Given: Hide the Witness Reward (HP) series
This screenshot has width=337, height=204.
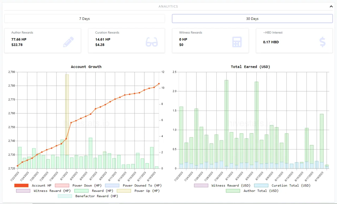Looking at the screenshot, I should click(x=23, y=191).
